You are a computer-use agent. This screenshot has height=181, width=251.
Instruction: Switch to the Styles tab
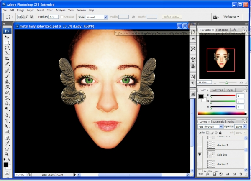pos(230,90)
